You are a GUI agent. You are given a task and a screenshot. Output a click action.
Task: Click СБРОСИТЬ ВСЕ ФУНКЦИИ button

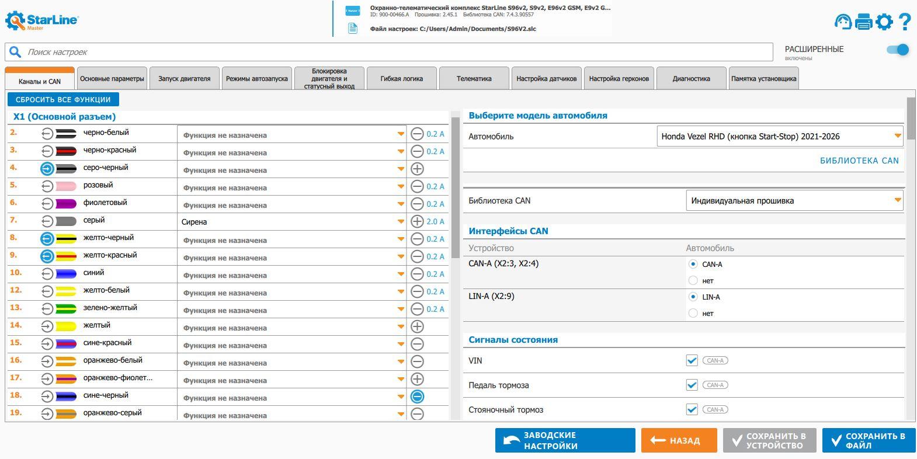pyautogui.click(x=63, y=99)
